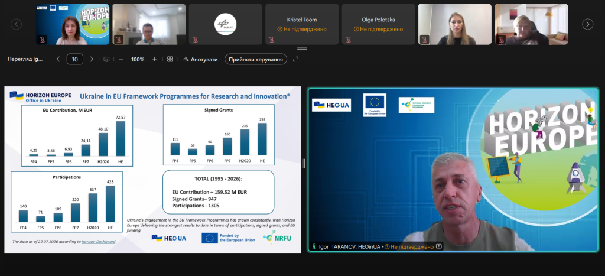Select the blonde woman in dark top tile

(x=454, y=24)
